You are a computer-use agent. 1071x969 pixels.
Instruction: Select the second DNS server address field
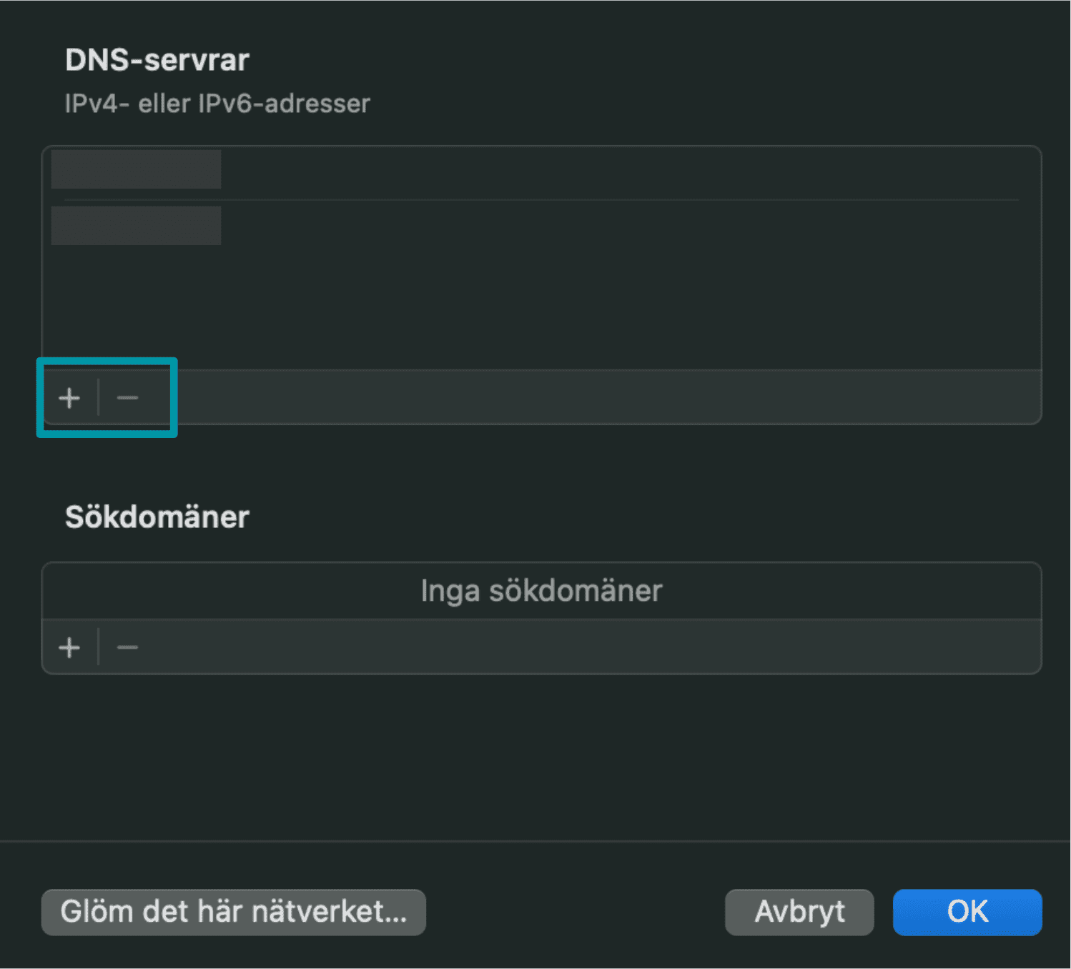pyautogui.click(x=136, y=225)
